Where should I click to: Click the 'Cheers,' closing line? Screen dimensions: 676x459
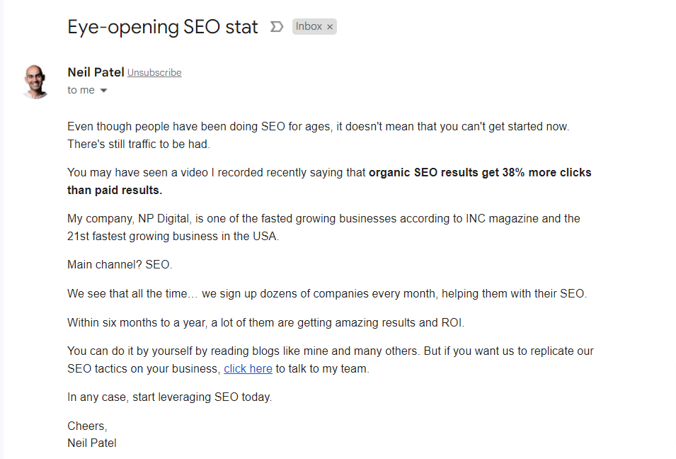click(87, 426)
